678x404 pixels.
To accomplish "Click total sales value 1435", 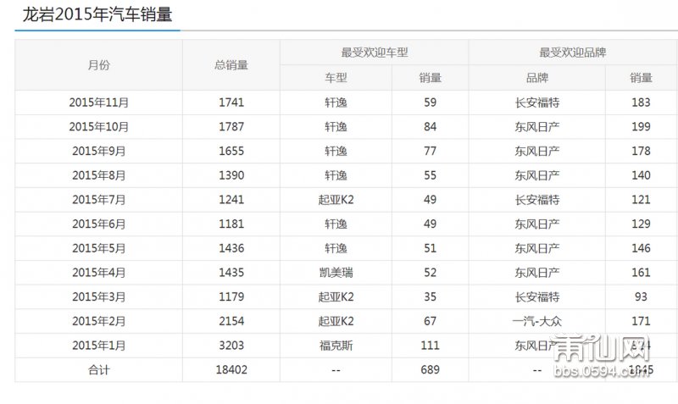I will (x=231, y=272).
